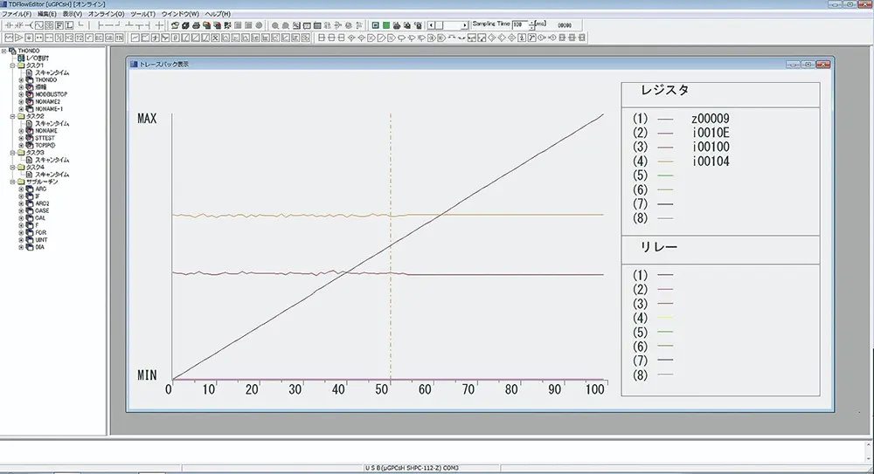Screen dimensions: 874x474
Task: Click the Sampling Time input field
Action: coord(521,25)
